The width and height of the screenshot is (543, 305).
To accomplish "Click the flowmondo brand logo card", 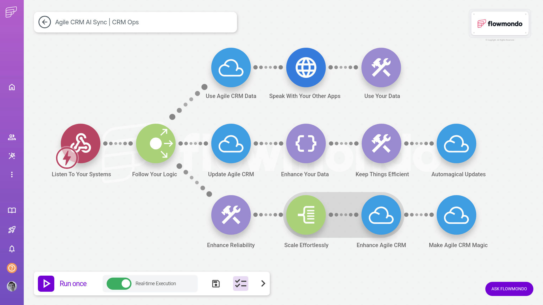I will point(500,23).
